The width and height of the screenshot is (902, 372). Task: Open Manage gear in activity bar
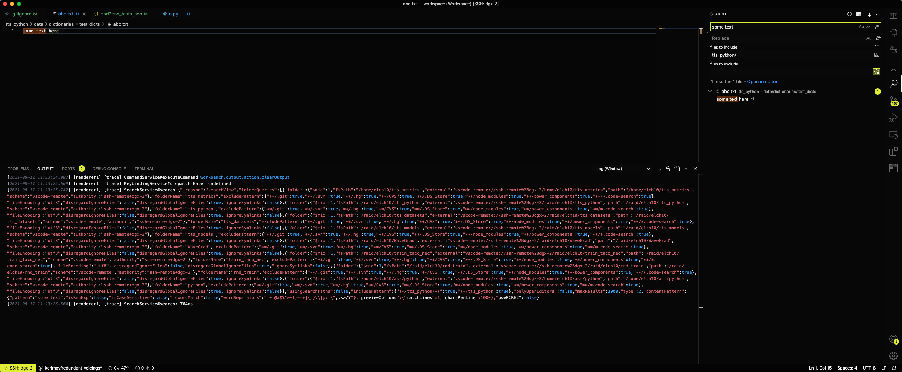click(x=894, y=356)
